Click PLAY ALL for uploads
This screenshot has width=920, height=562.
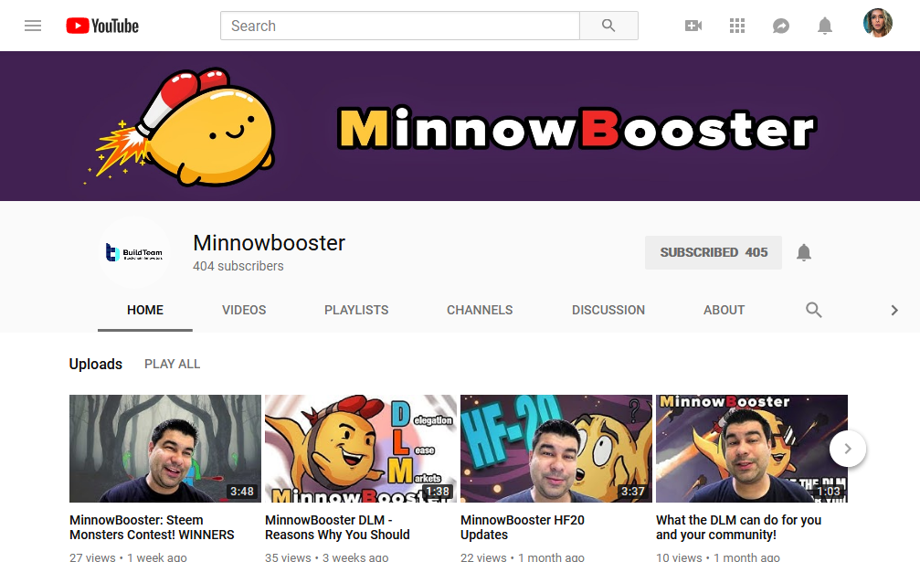[x=173, y=364]
